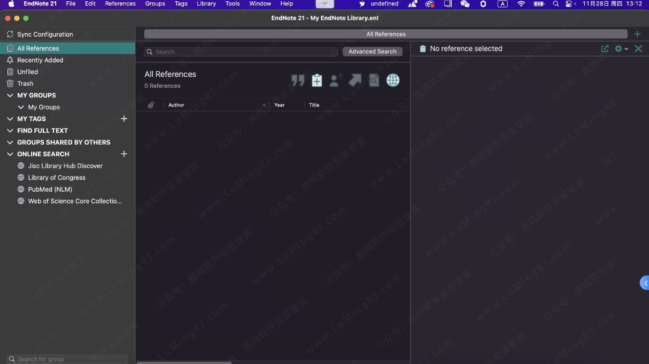Add a new reference via clipboard-plus icon

317,80
